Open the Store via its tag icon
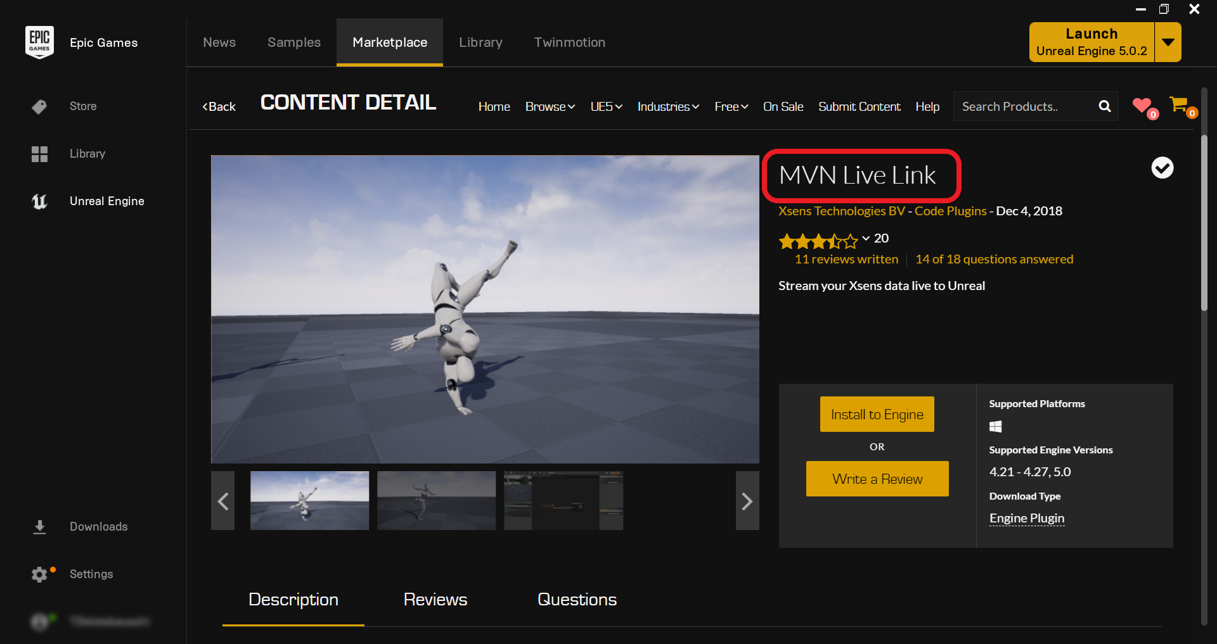 click(x=39, y=106)
